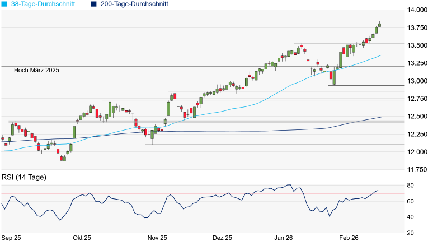Select the 38-Tage-Durchschnitt legend label
Screen dimensions: 428x241
(45, 4)
